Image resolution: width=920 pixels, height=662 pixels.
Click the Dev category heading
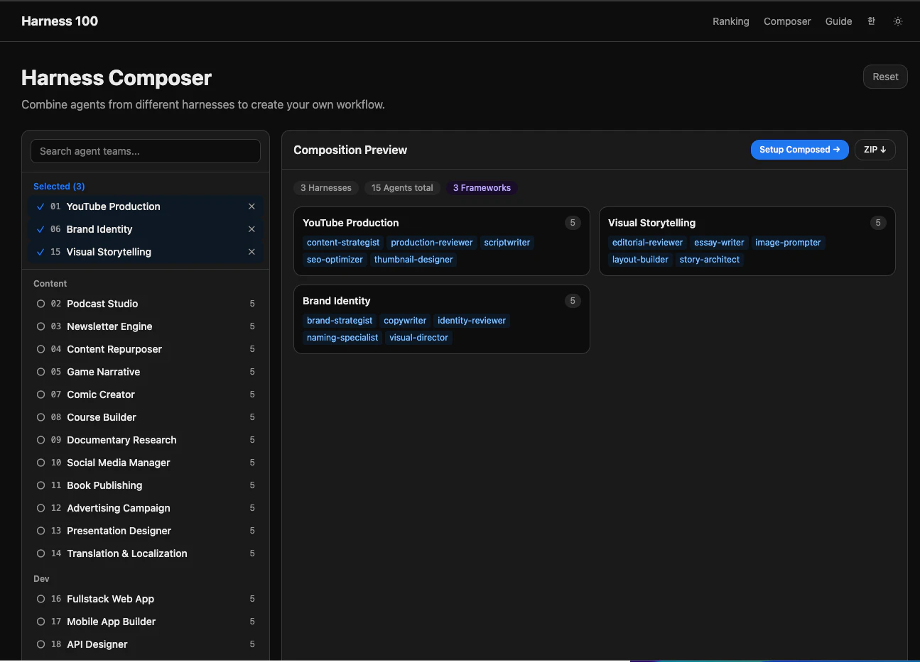click(x=41, y=579)
